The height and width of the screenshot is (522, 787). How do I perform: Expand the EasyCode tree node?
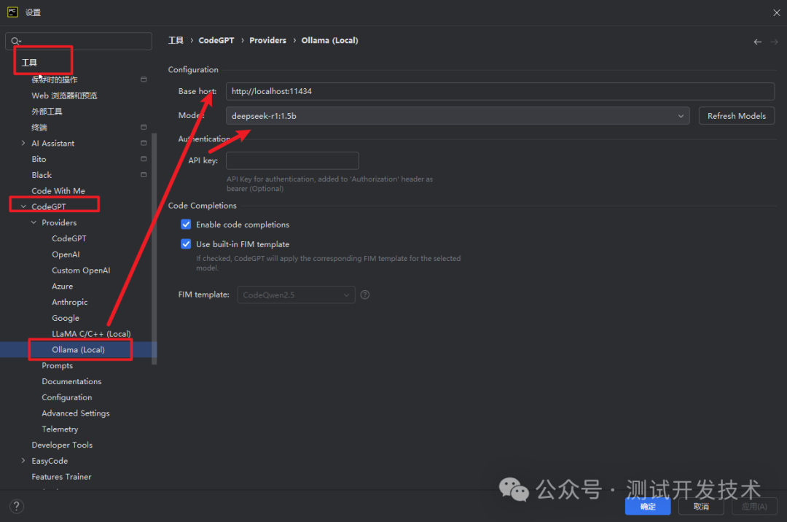(23, 461)
